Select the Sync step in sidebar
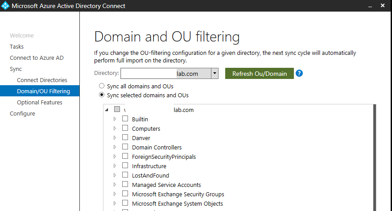This screenshot has width=392, height=211. tap(16, 69)
